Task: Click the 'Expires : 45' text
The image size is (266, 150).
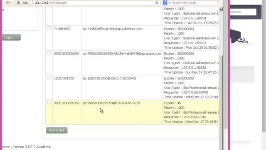Action: click(172, 103)
